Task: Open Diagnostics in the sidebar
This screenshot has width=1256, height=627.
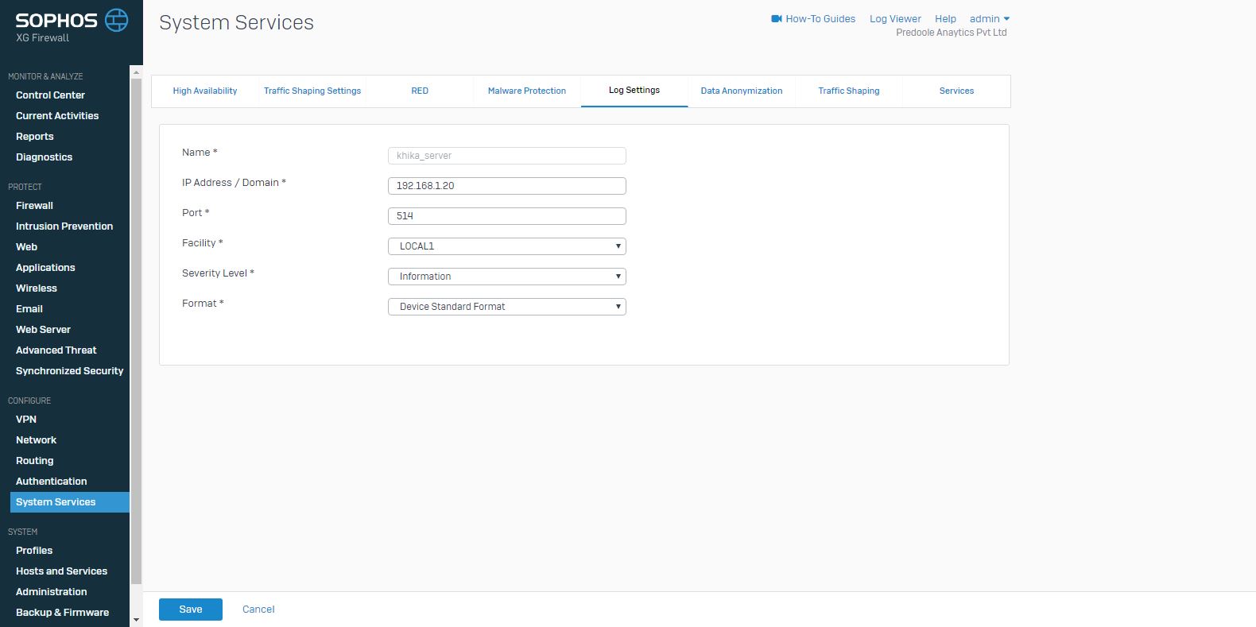Action: pyautogui.click(x=45, y=157)
